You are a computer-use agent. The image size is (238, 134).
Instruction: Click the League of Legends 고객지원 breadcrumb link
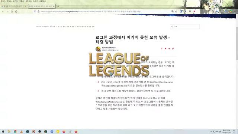click(x=45, y=26)
